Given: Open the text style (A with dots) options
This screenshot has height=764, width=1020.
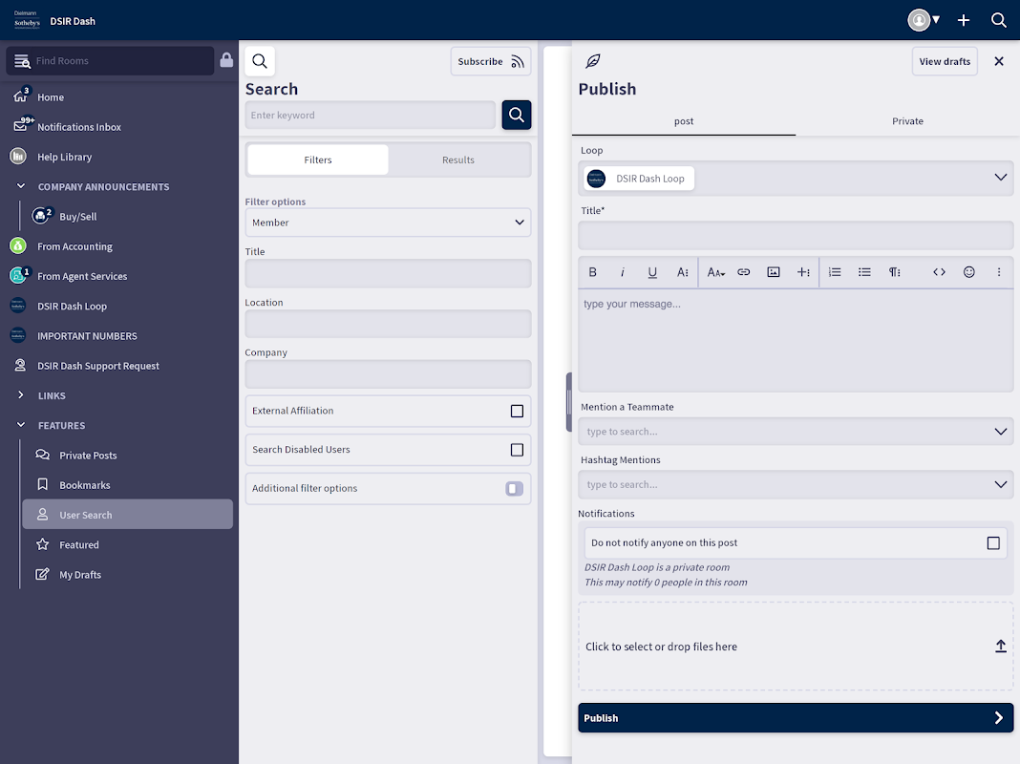Looking at the screenshot, I should (x=682, y=272).
